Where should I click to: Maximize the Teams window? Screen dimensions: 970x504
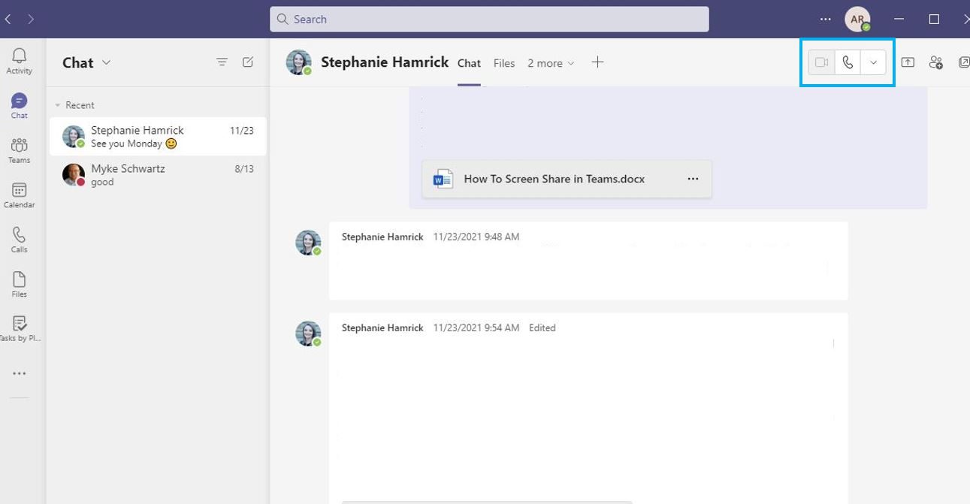coord(934,19)
